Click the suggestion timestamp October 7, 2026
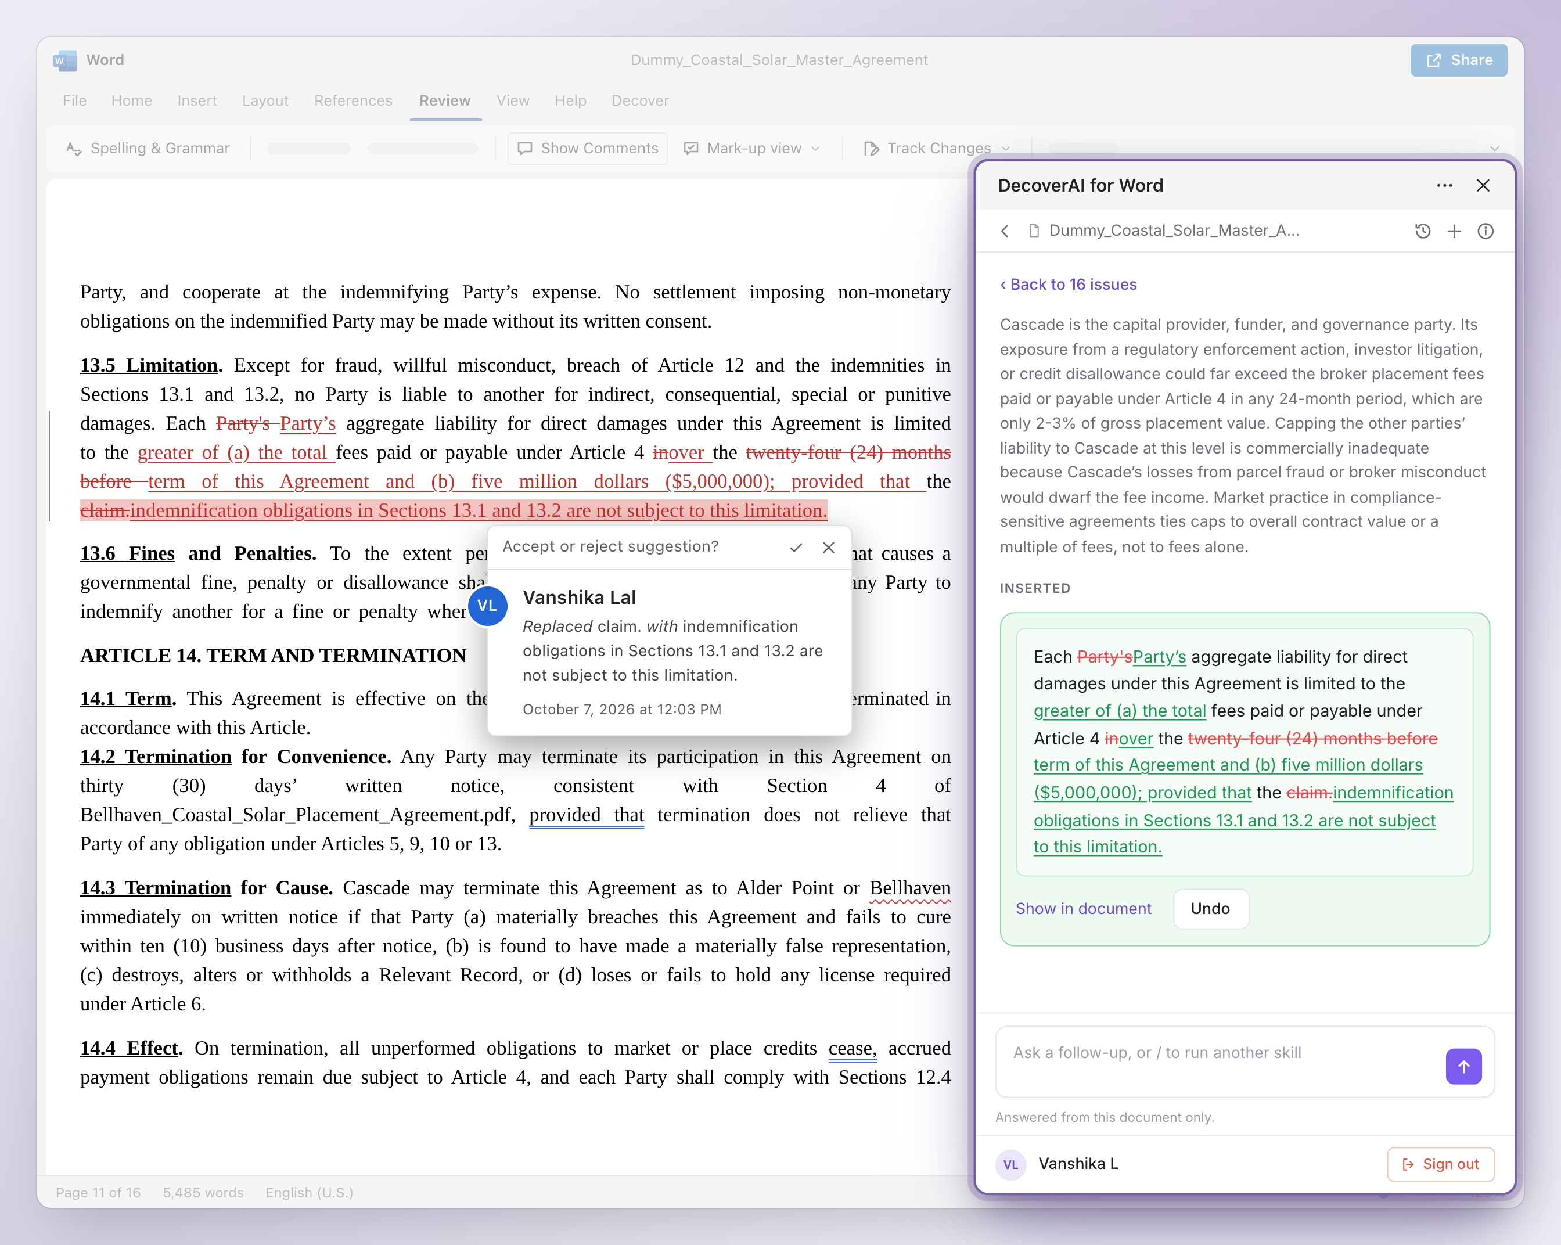 (x=622, y=710)
